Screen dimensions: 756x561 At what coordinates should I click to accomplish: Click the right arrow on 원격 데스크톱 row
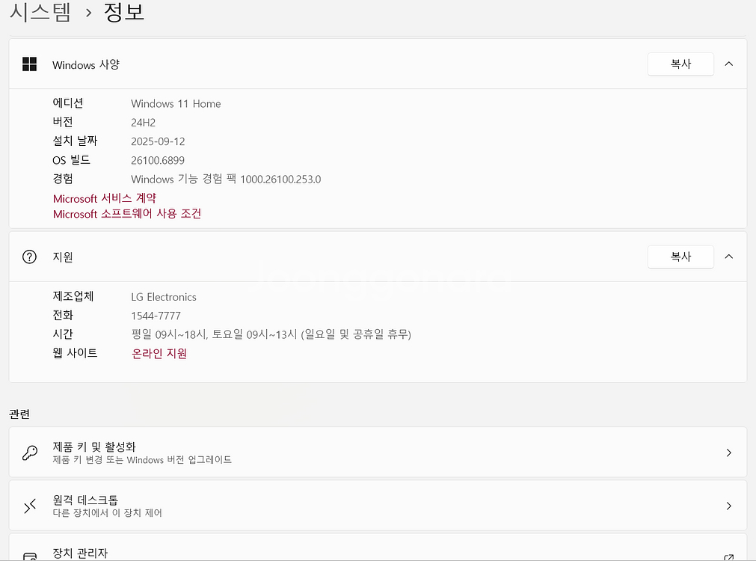tap(728, 506)
